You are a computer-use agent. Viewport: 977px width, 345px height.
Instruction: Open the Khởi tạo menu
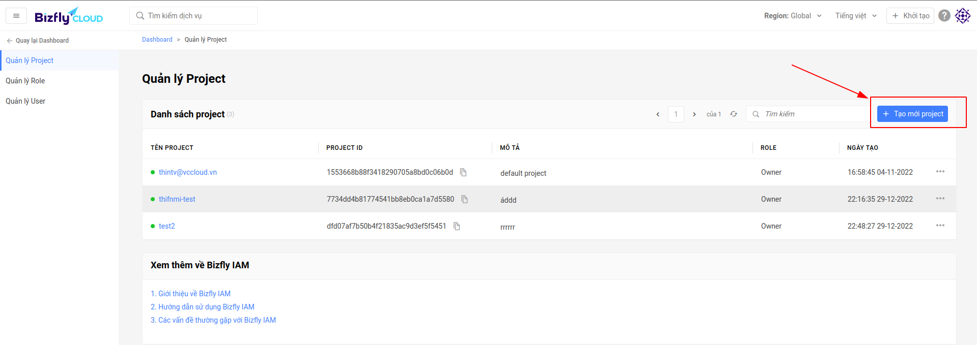click(910, 16)
